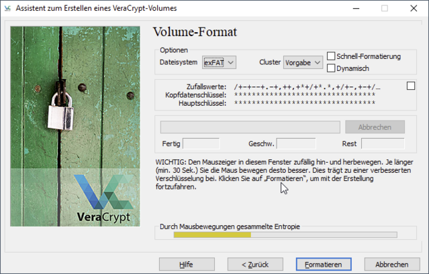
Task: Click the empty formatting progress bar
Action: pos(250,127)
